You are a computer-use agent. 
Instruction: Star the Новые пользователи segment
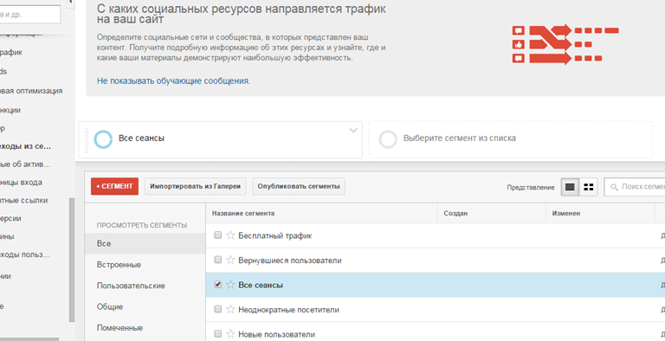click(x=230, y=334)
